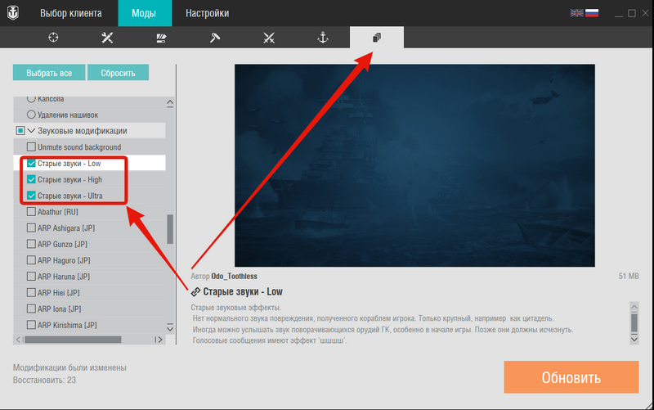The height and width of the screenshot is (410, 654).
Task: Open the Настройки tab
Action: coord(208,13)
